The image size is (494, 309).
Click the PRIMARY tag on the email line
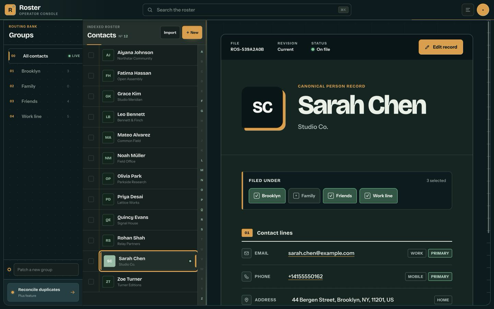pyautogui.click(x=440, y=253)
